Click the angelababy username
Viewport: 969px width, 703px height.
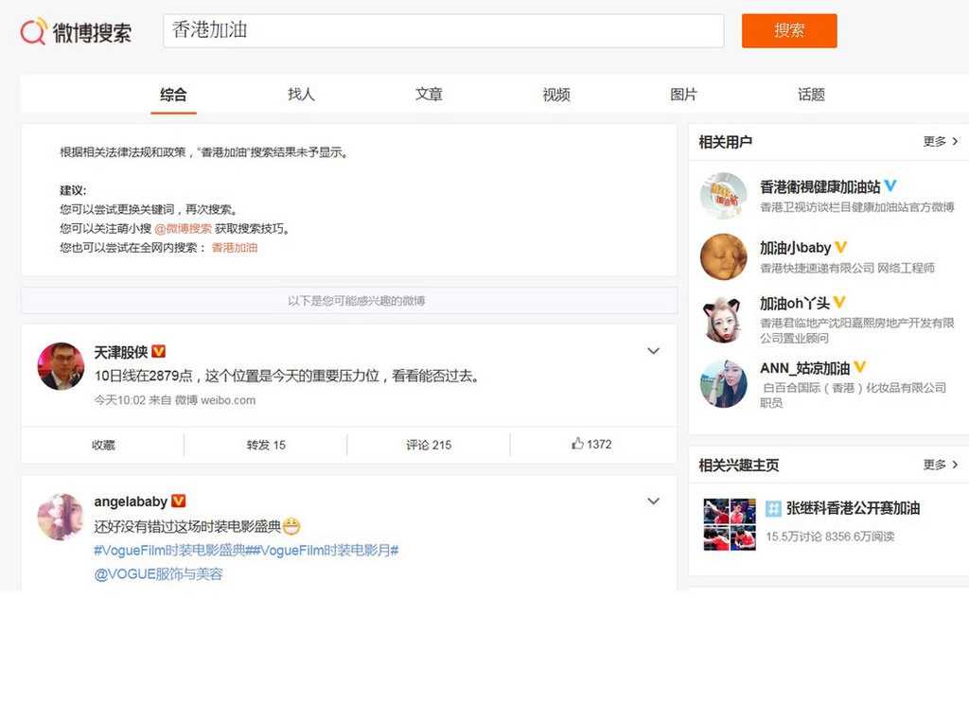coord(131,501)
